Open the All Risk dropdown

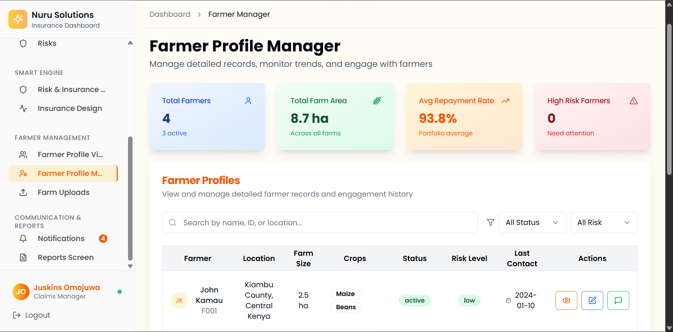pyautogui.click(x=604, y=222)
